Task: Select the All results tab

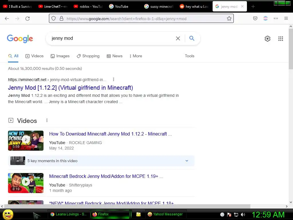Action: pyautogui.click(x=13, y=56)
